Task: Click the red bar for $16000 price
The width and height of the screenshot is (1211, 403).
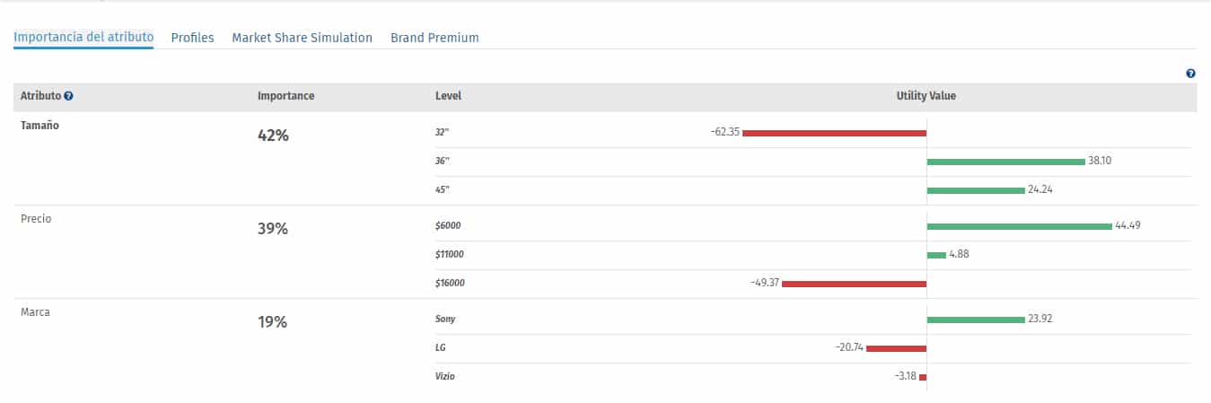Action: click(x=854, y=284)
